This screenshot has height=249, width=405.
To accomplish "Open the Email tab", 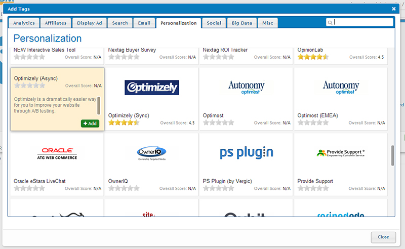I will (144, 23).
